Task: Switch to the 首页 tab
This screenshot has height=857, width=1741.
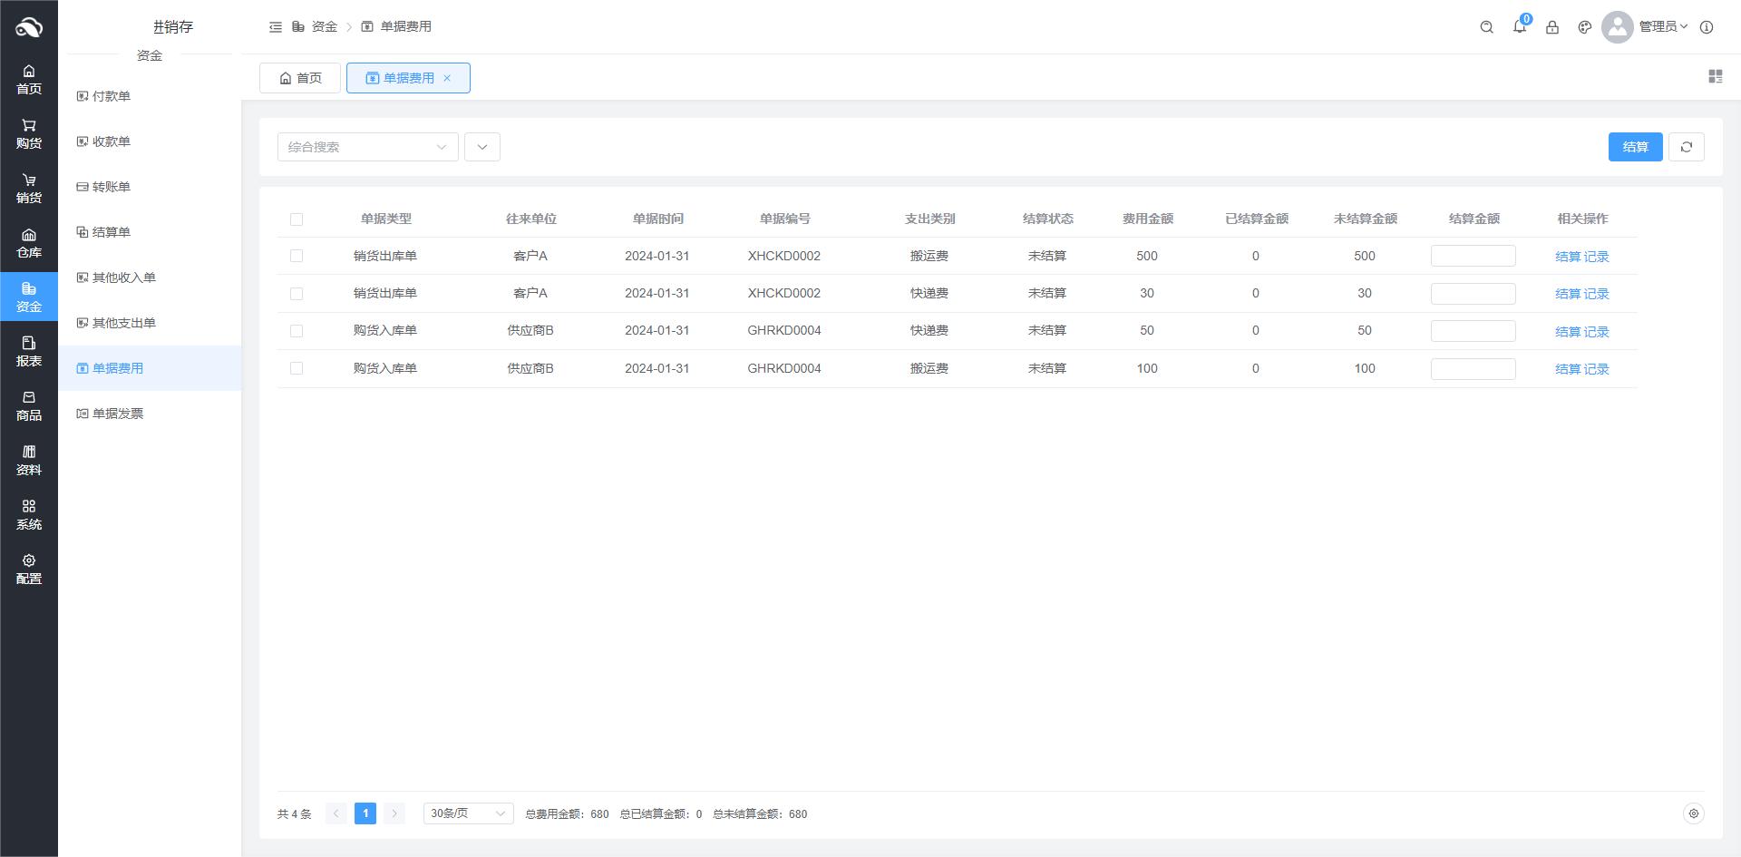Action: click(300, 78)
